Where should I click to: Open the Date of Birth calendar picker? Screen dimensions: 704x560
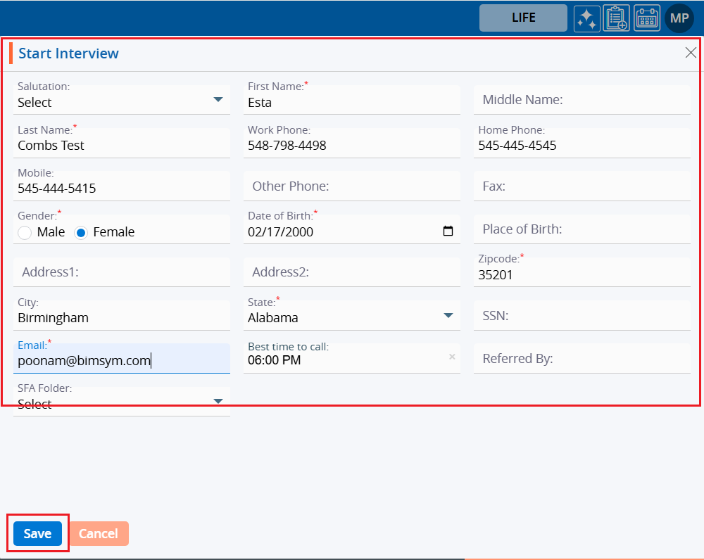point(448,231)
